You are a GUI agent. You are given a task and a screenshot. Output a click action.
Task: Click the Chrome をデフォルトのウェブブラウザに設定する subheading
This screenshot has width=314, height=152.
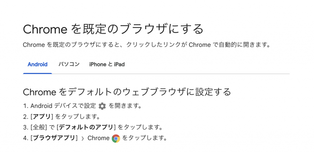click(x=127, y=92)
